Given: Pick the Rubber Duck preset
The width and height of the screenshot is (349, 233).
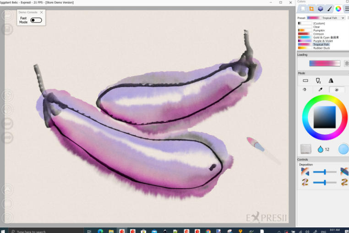Looking at the screenshot, I should click(321, 48).
